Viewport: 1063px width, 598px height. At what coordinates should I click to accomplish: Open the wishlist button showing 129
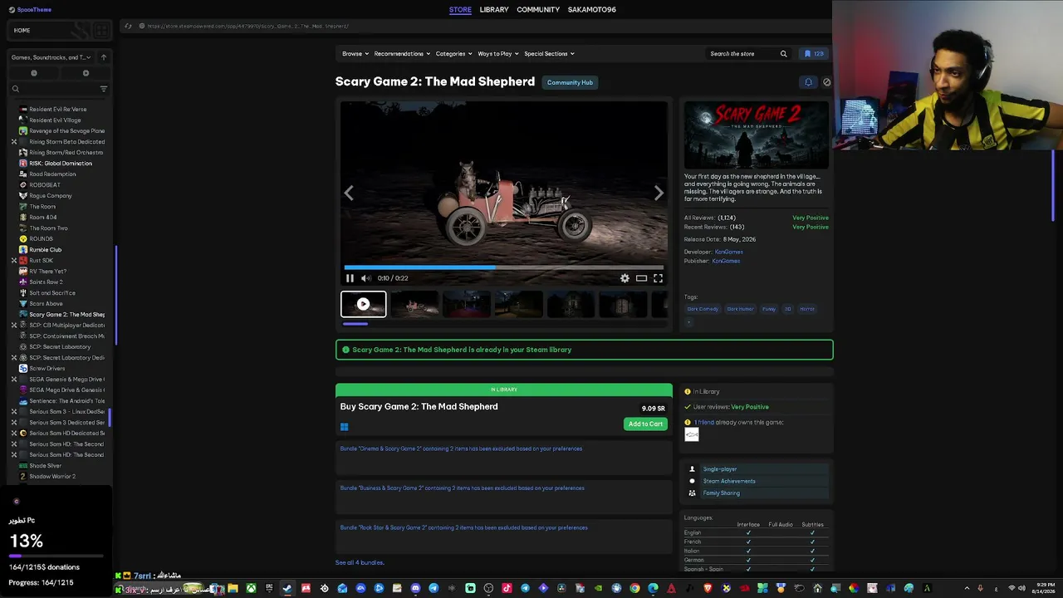814,54
